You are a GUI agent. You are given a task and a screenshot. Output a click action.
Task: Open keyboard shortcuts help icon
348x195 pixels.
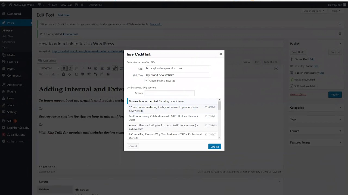pyautogui.click(x=108, y=74)
